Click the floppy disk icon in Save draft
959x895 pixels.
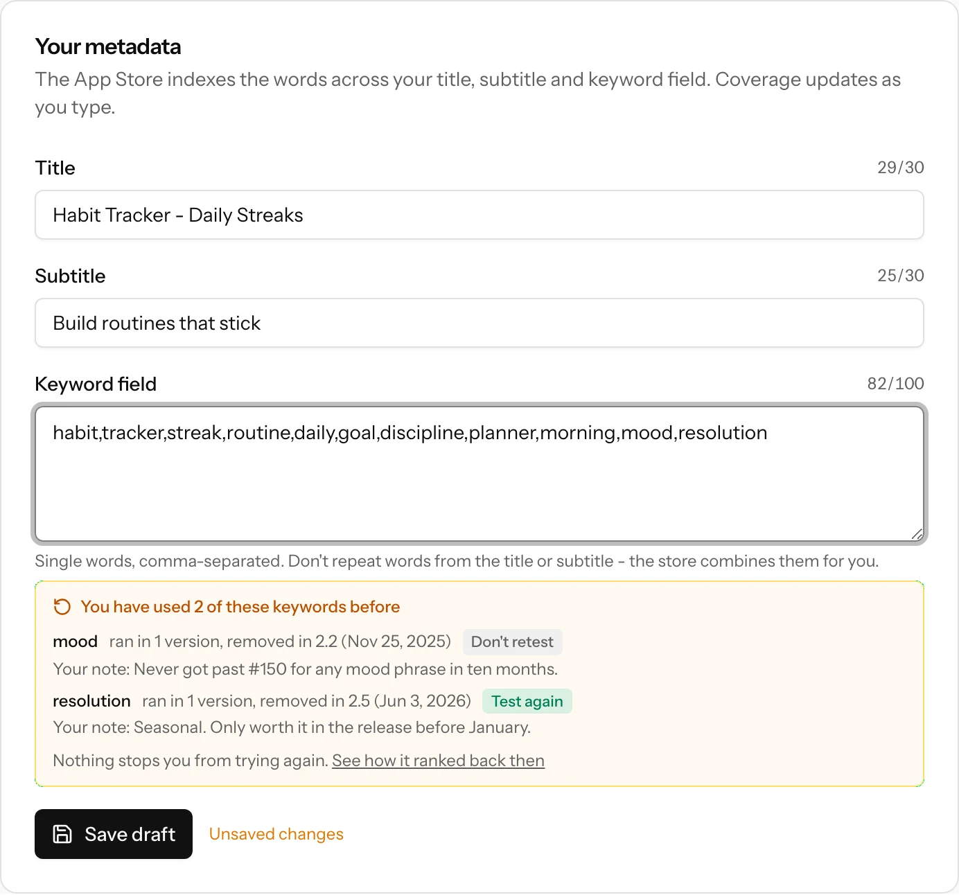pos(62,834)
